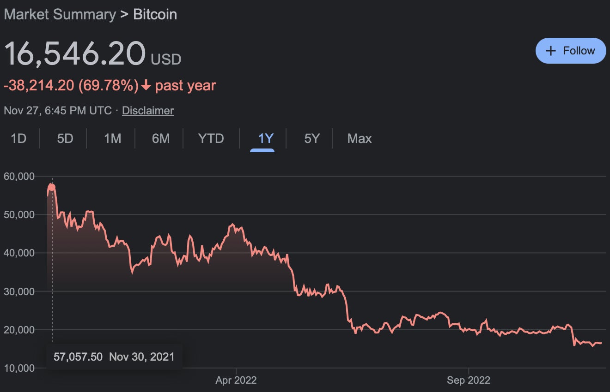Select the 5D time range tab
Viewport: 610px width, 392px height.
pos(65,138)
